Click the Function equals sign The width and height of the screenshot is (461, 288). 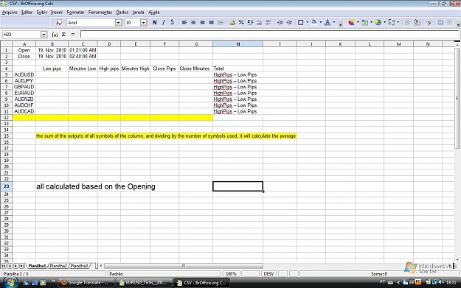(x=73, y=35)
